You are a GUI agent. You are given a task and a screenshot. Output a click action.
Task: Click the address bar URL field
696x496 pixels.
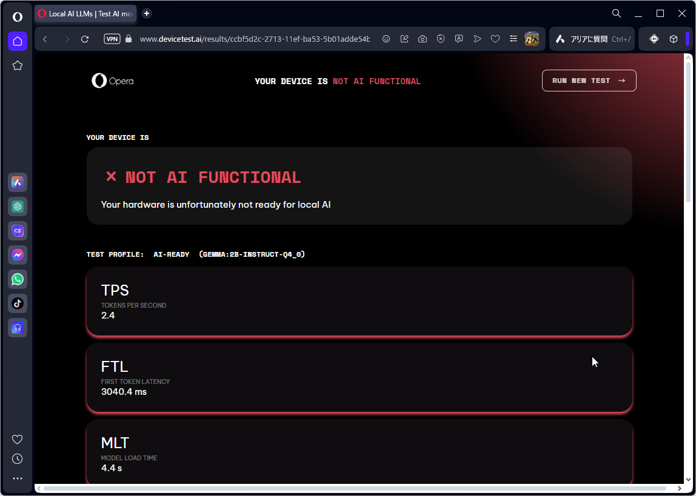pyautogui.click(x=255, y=39)
